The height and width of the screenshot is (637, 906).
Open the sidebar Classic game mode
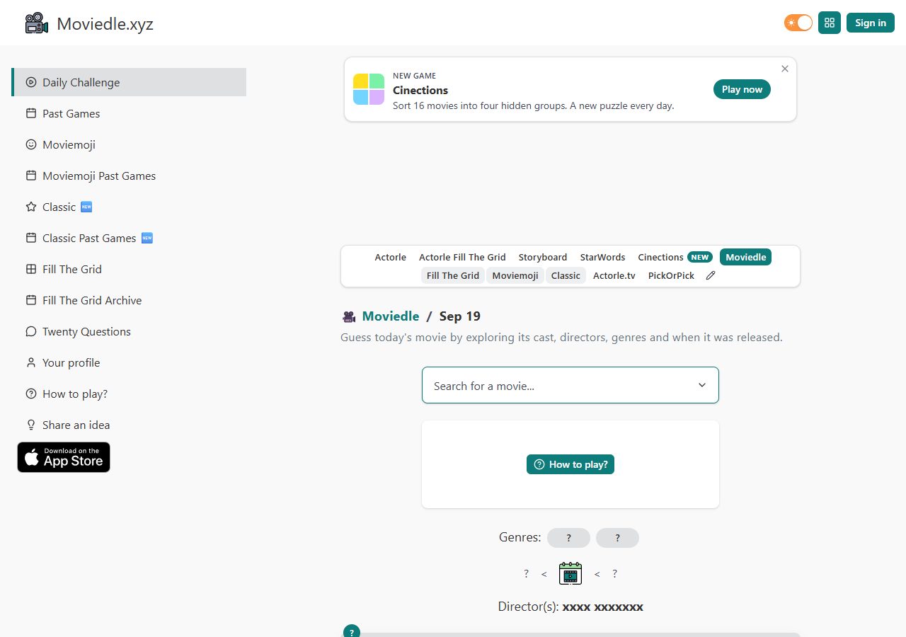pyautogui.click(x=129, y=207)
